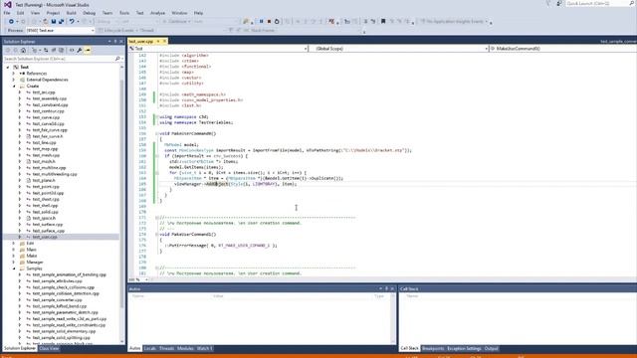The width and height of the screenshot is (637, 358).
Task: Select test_assembly.cpp in Solution Explorer
Action: click(x=50, y=98)
